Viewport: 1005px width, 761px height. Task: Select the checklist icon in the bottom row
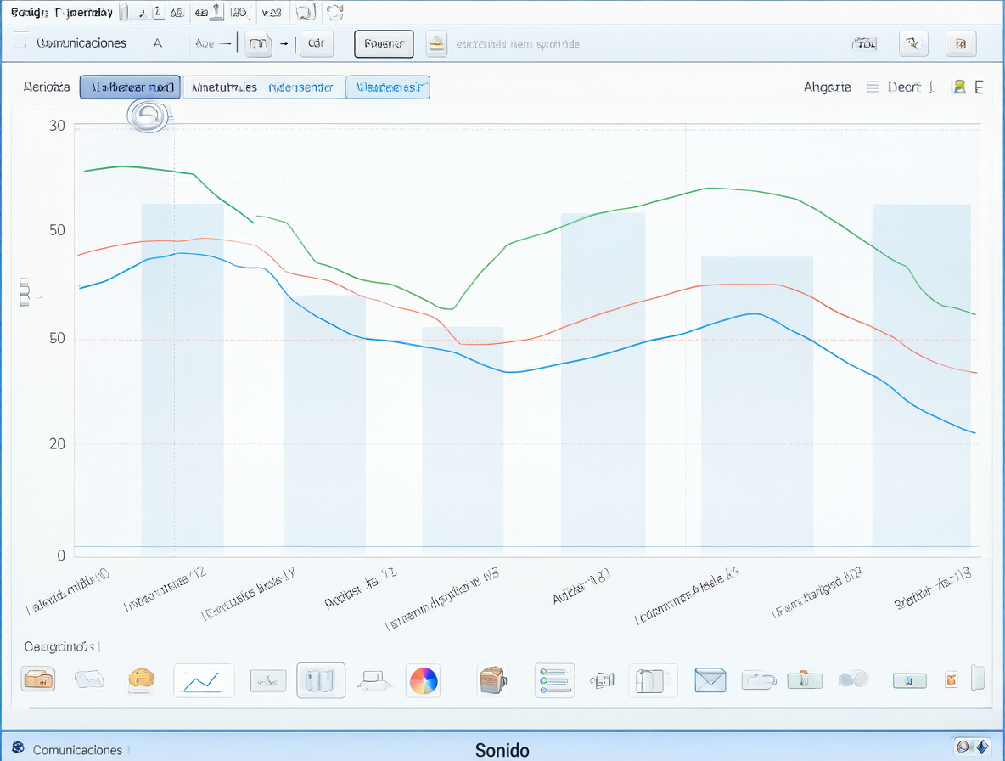click(555, 680)
